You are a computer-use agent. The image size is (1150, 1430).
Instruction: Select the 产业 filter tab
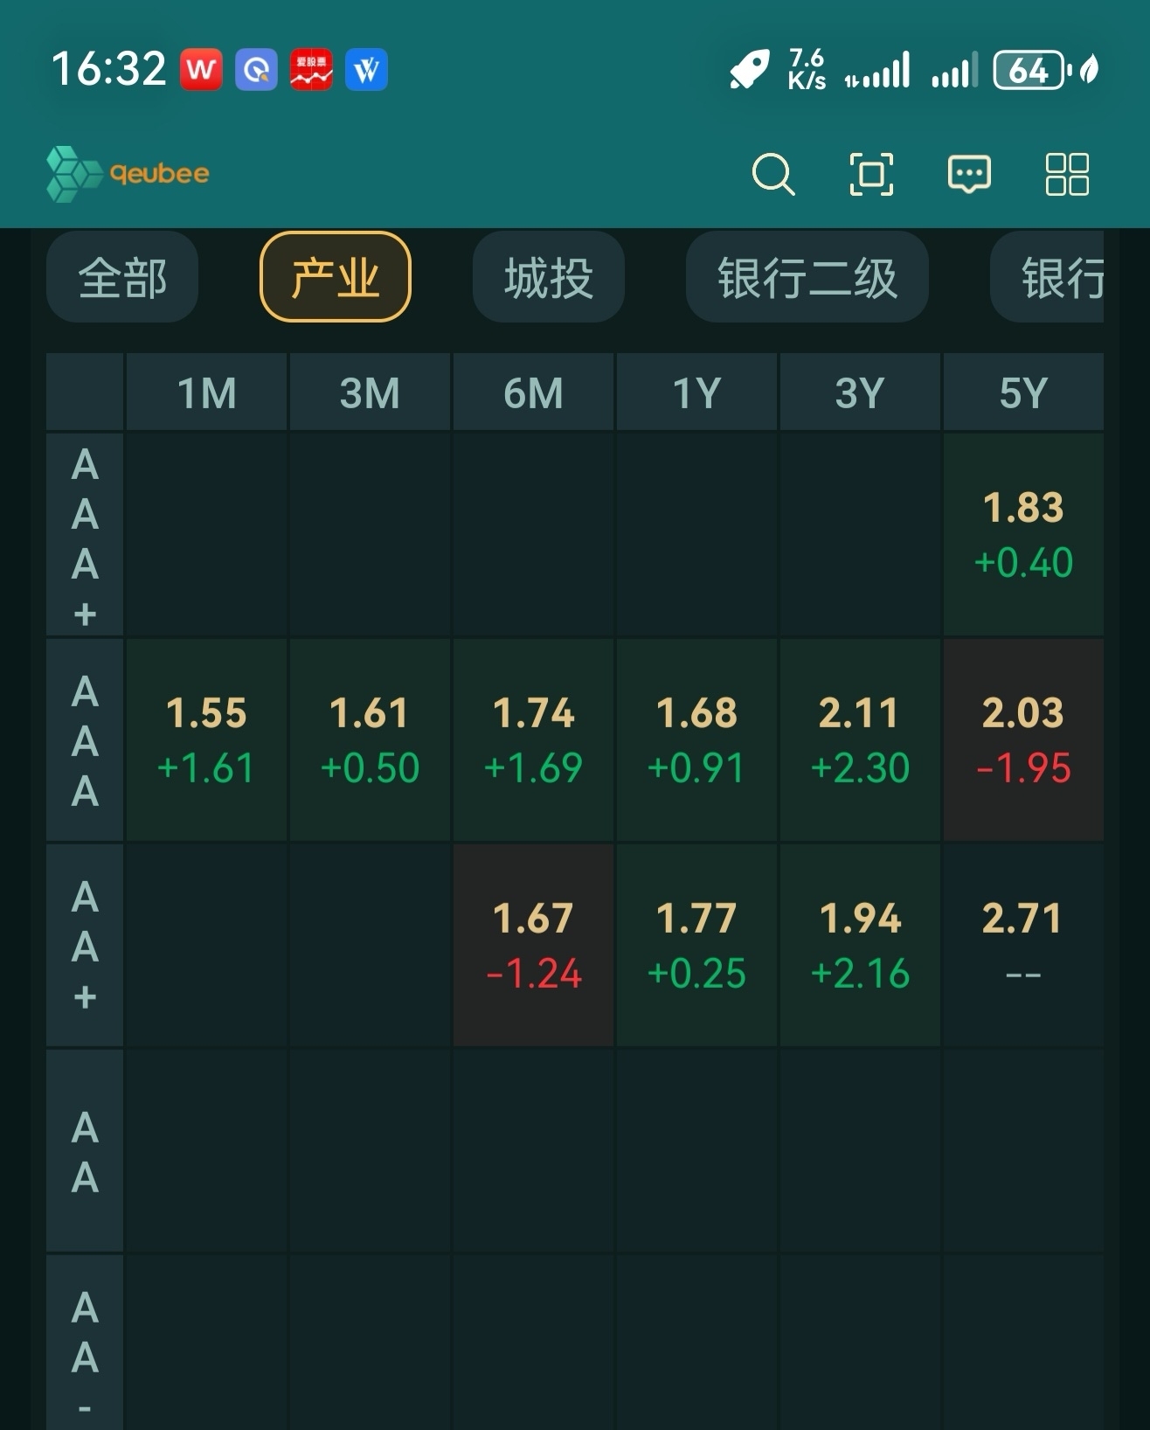pyautogui.click(x=336, y=278)
